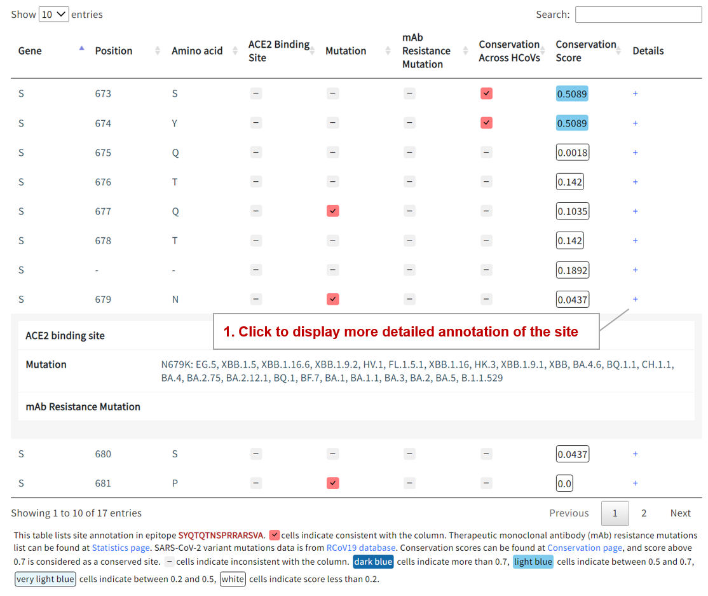Open the Statistics page link

click(121, 548)
